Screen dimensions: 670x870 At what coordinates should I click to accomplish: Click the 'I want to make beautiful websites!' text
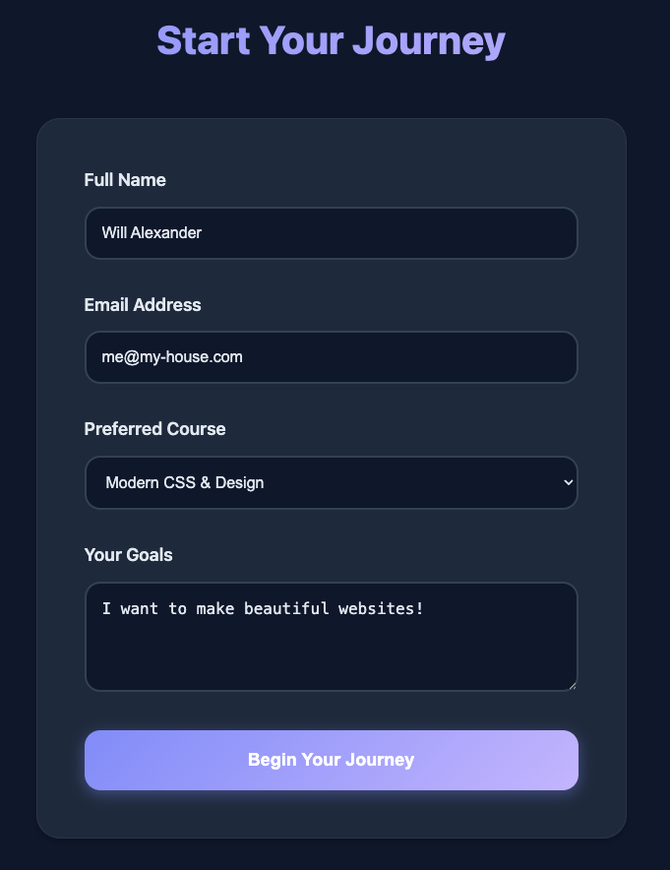click(x=263, y=608)
